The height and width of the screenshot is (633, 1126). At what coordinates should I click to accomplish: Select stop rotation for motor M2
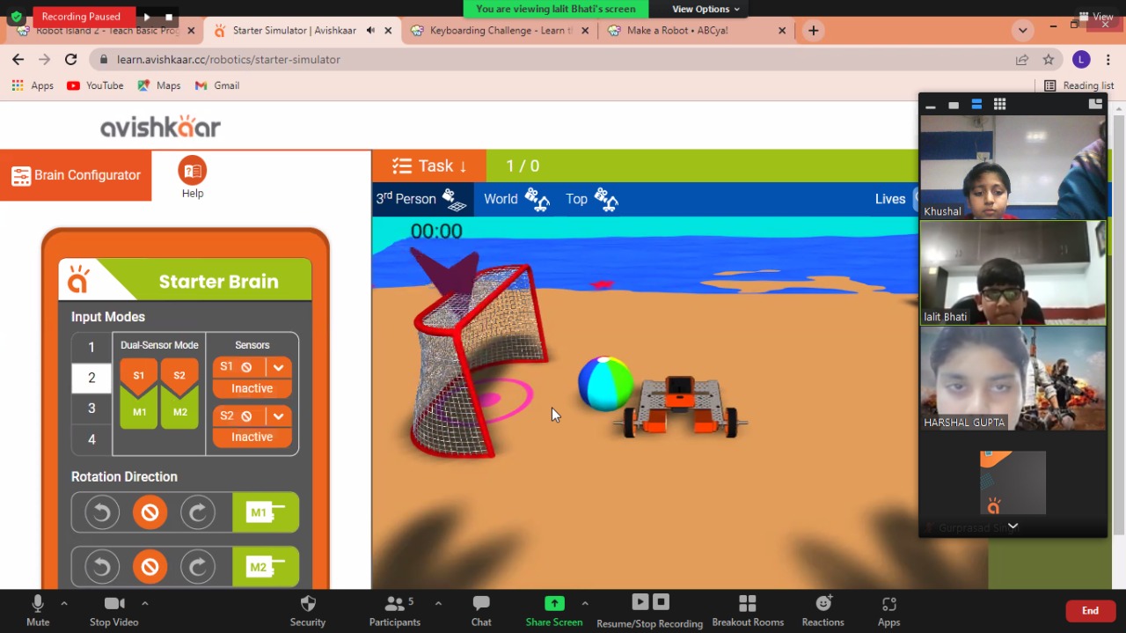point(150,567)
